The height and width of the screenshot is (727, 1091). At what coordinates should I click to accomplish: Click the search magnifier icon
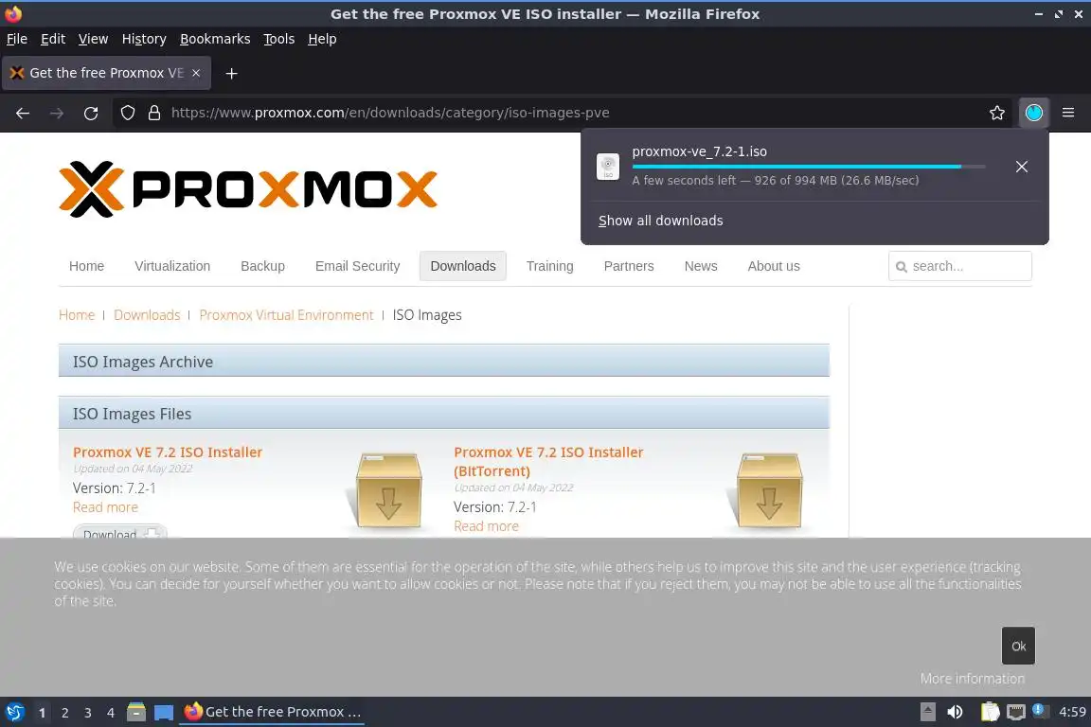click(902, 266)
